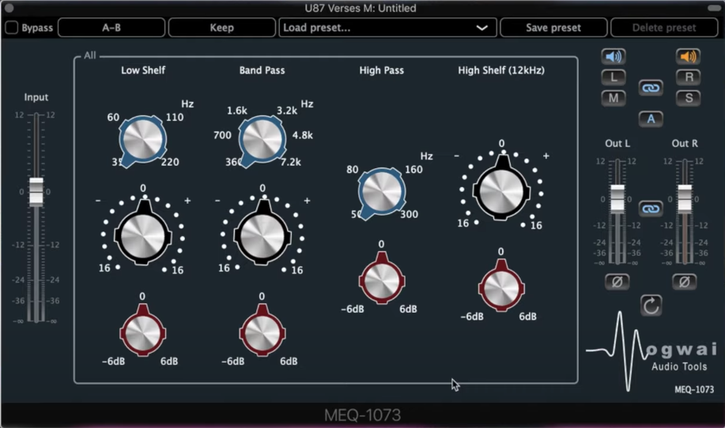Click the Input fader handle
The width and height of the screenshot is (725, 428).
tap(36, 191)
